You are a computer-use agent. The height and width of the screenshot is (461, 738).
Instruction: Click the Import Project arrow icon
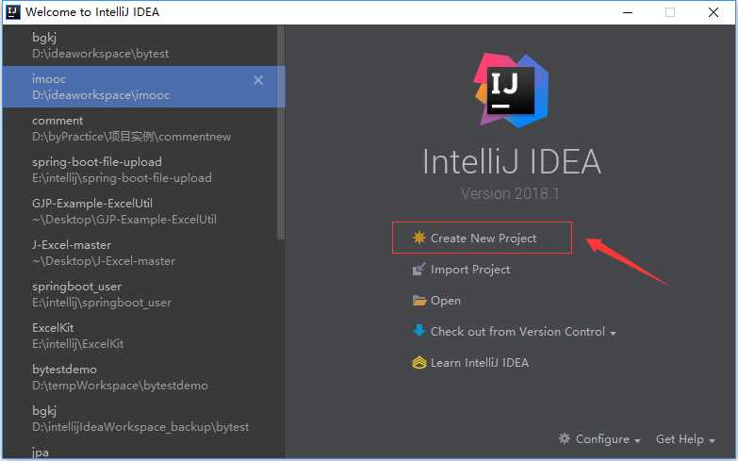(x=418, y=270)
